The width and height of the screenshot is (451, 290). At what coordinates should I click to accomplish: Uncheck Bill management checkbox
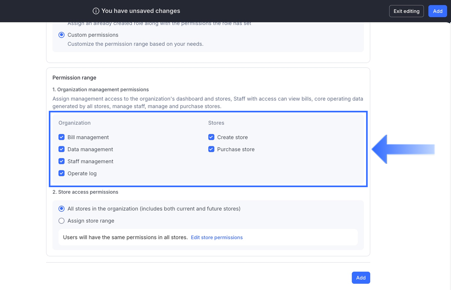(62, 137)
